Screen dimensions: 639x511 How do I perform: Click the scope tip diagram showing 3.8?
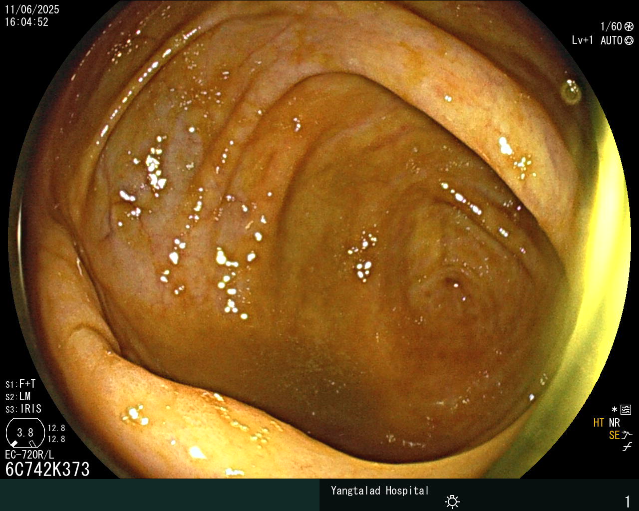[x=25, y=433]
